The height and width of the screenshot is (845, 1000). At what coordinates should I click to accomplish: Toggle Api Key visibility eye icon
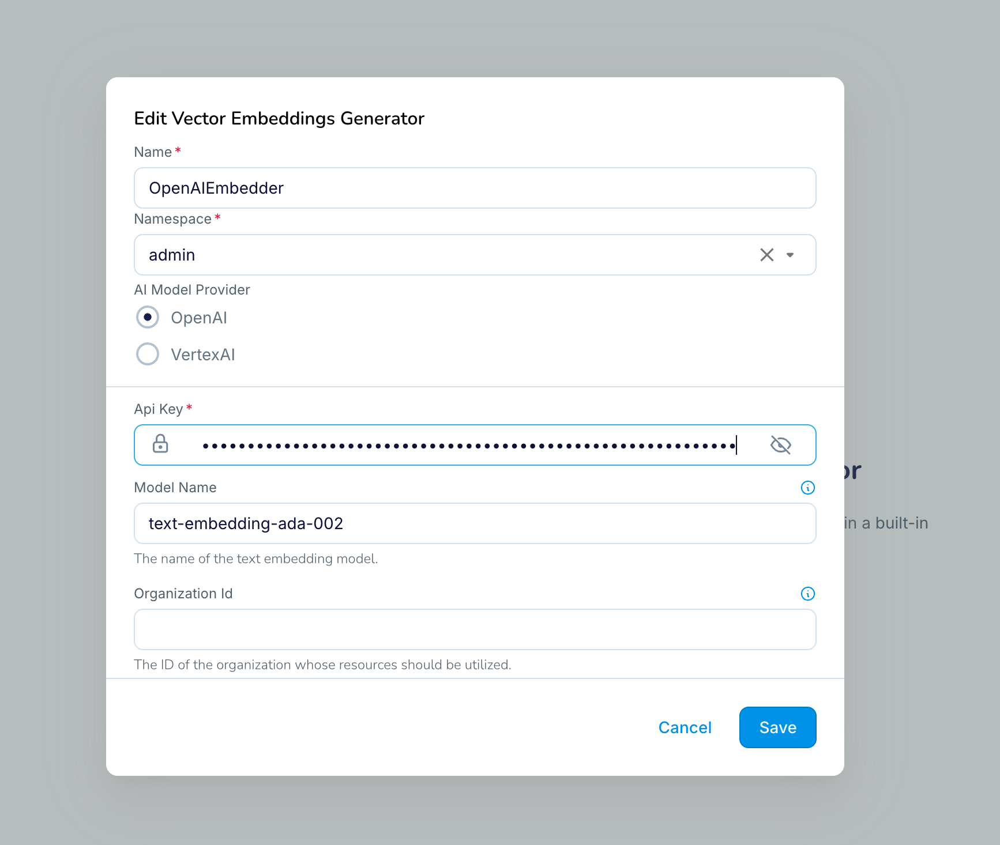click(x=780, y=445)
